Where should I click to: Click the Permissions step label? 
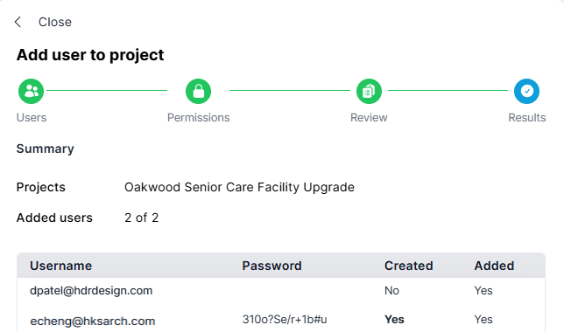(198, 117)
